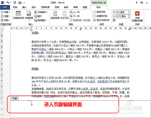Enable 首页不同 different first page checkbox
This screenshot has height=118, width=151.
click(x=95, y=12)
